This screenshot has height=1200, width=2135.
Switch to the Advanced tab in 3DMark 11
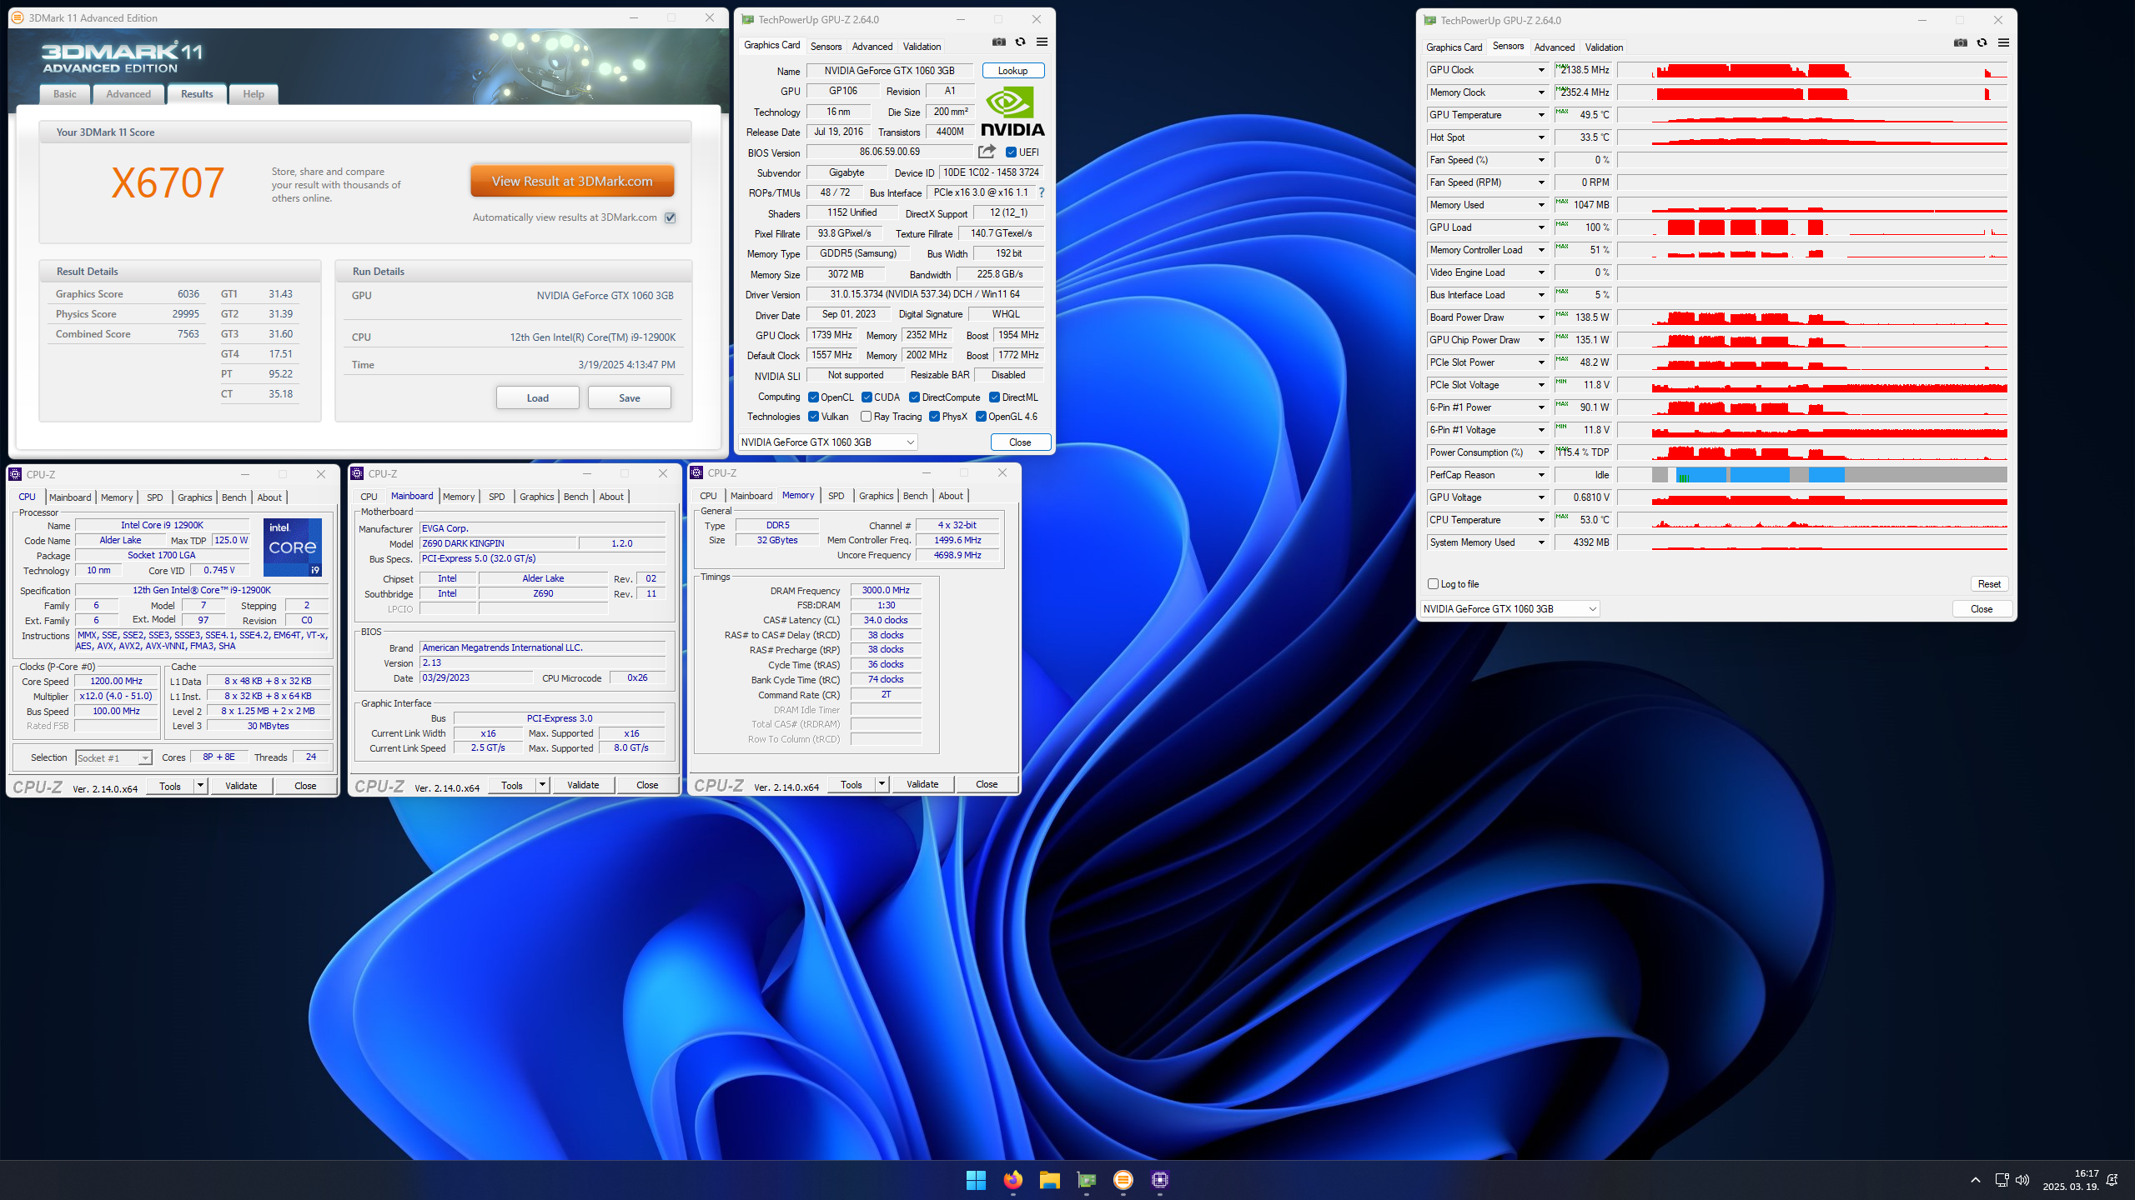(x=128, y=94)
